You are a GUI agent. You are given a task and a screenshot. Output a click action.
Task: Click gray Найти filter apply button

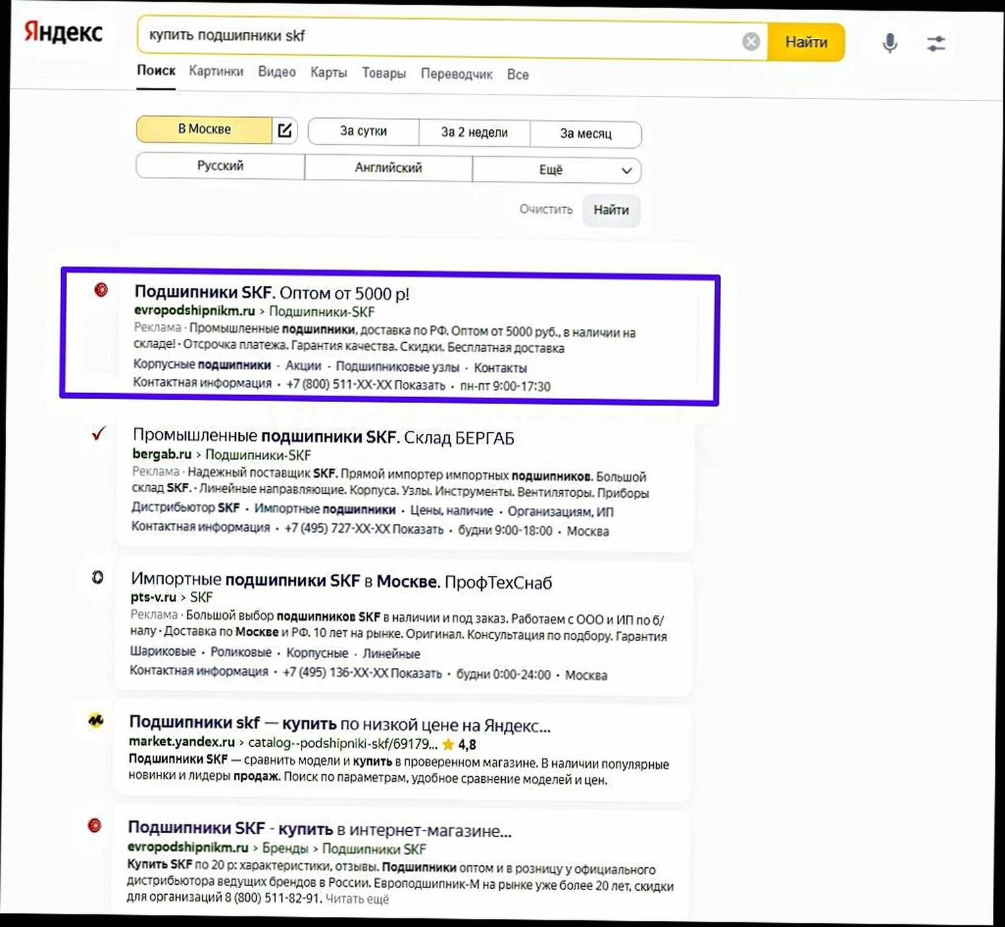coord(611,210)
